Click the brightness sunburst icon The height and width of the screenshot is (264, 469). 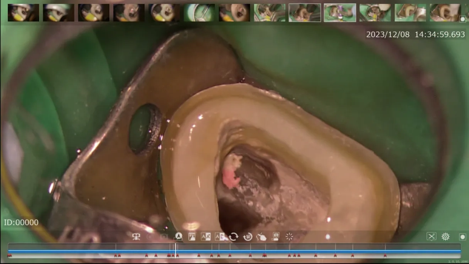(x=289, y=237)
